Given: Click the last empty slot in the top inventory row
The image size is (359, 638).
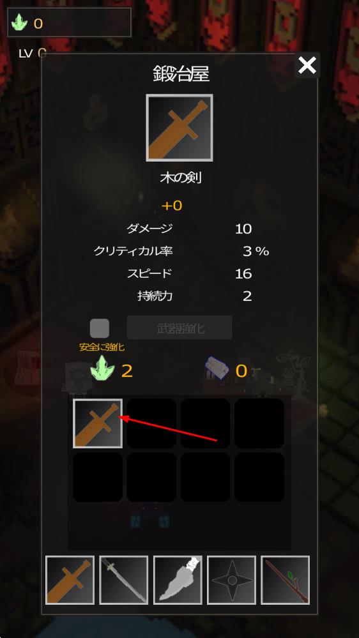Looking at the screenshot, I should 259,423.
